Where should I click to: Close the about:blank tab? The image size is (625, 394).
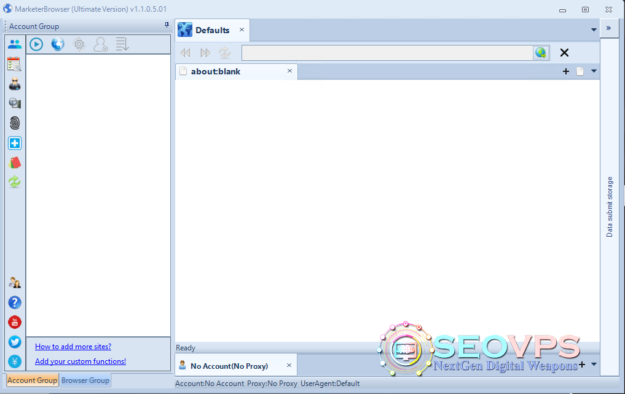pyautogui.click(x=290, y=71)
